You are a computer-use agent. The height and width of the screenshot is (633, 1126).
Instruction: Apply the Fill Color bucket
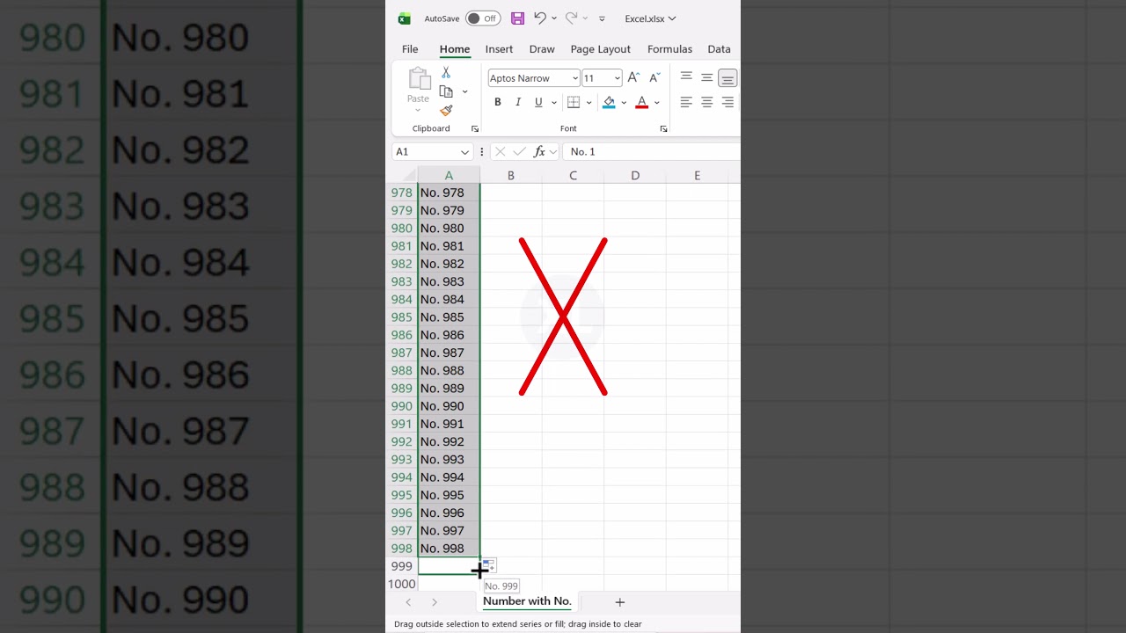(609, 102)
